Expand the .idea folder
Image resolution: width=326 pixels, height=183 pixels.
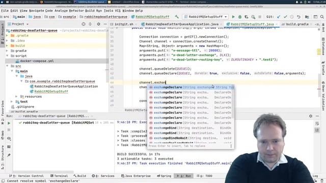pos(7,41)
